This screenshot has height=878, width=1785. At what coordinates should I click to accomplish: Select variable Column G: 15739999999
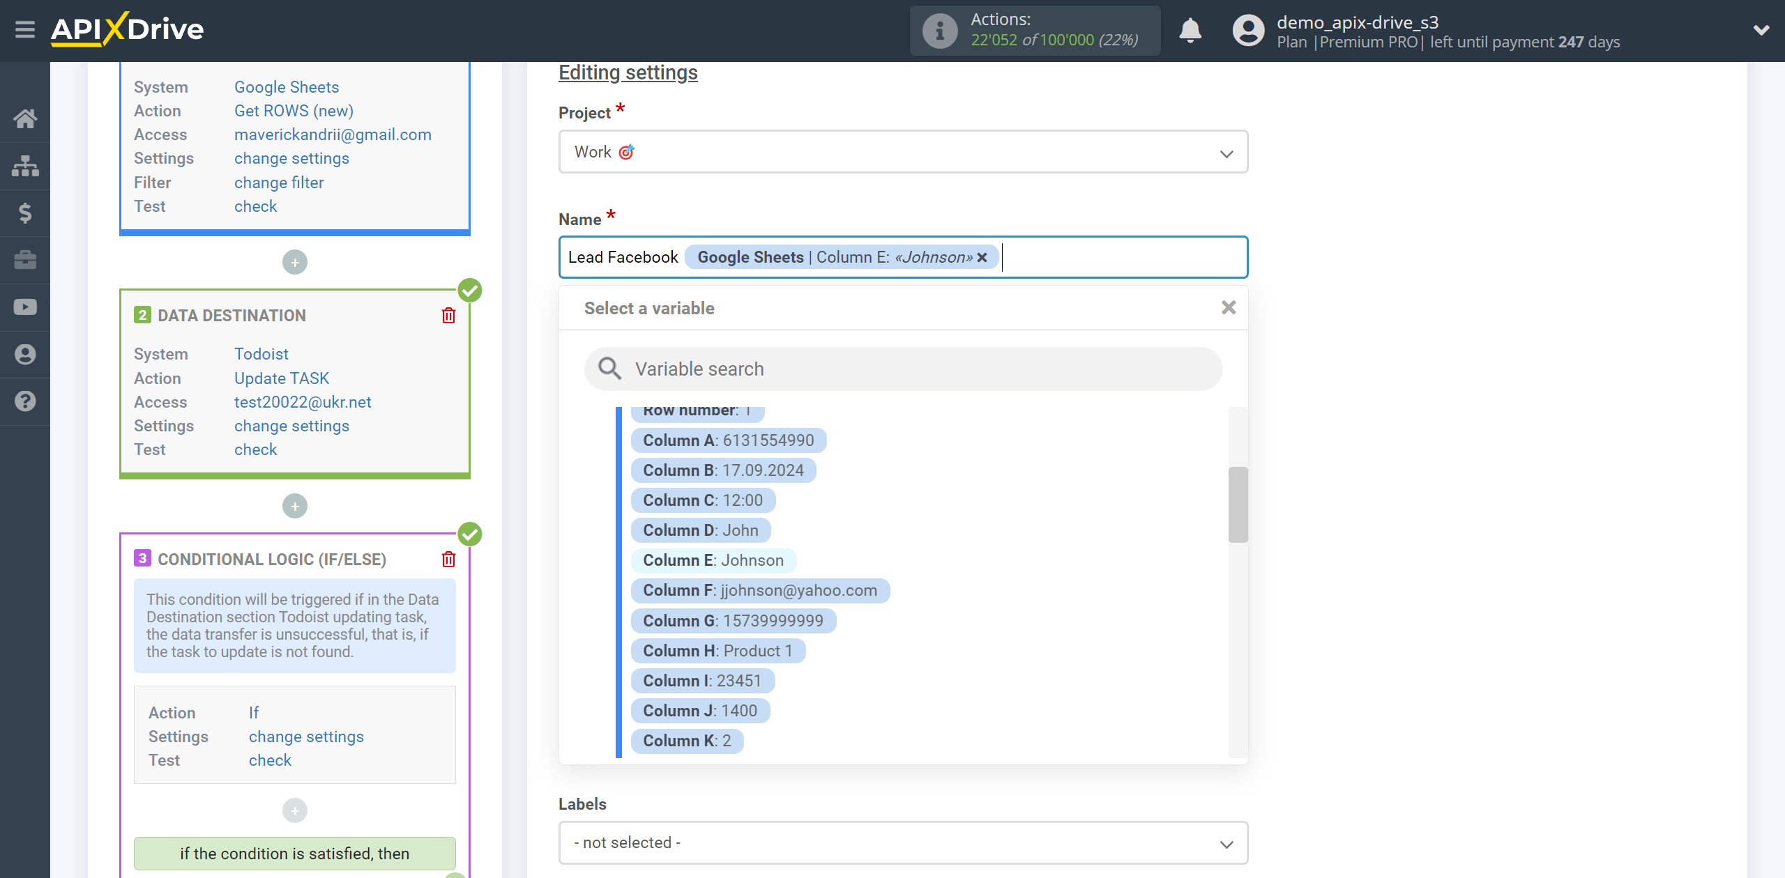(734, 621)
